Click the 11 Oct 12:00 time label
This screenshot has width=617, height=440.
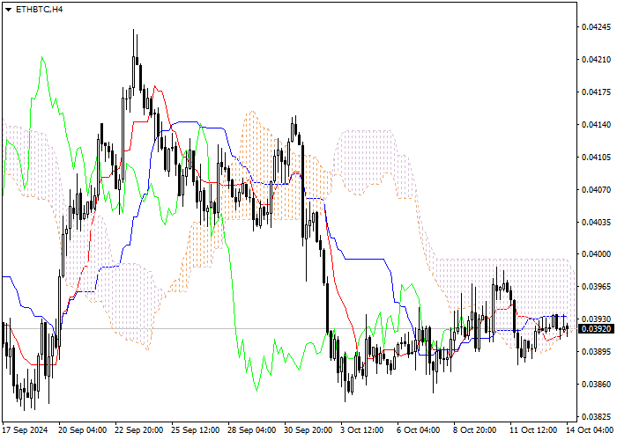[533, 430]
